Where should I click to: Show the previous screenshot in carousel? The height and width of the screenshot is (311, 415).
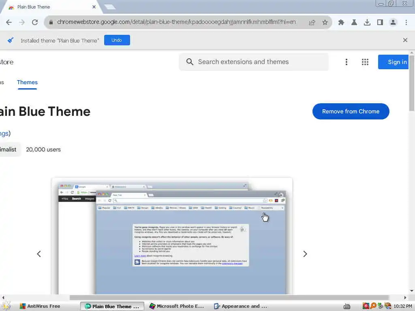click(39, 254)
